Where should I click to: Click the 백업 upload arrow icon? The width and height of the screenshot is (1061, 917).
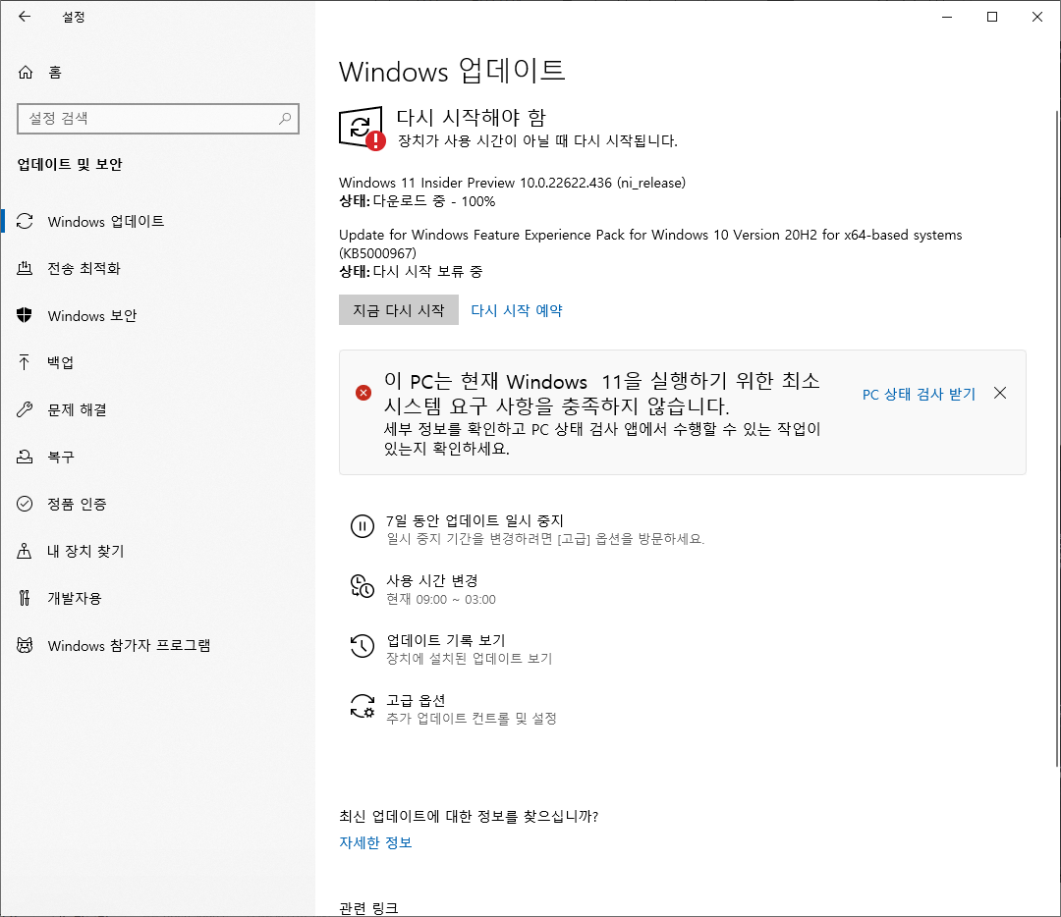point(25,362)
